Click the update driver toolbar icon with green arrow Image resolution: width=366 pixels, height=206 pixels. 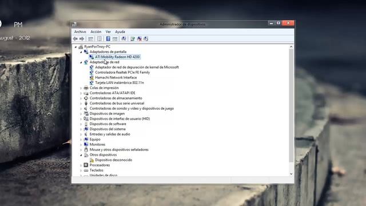coord(133,39)
